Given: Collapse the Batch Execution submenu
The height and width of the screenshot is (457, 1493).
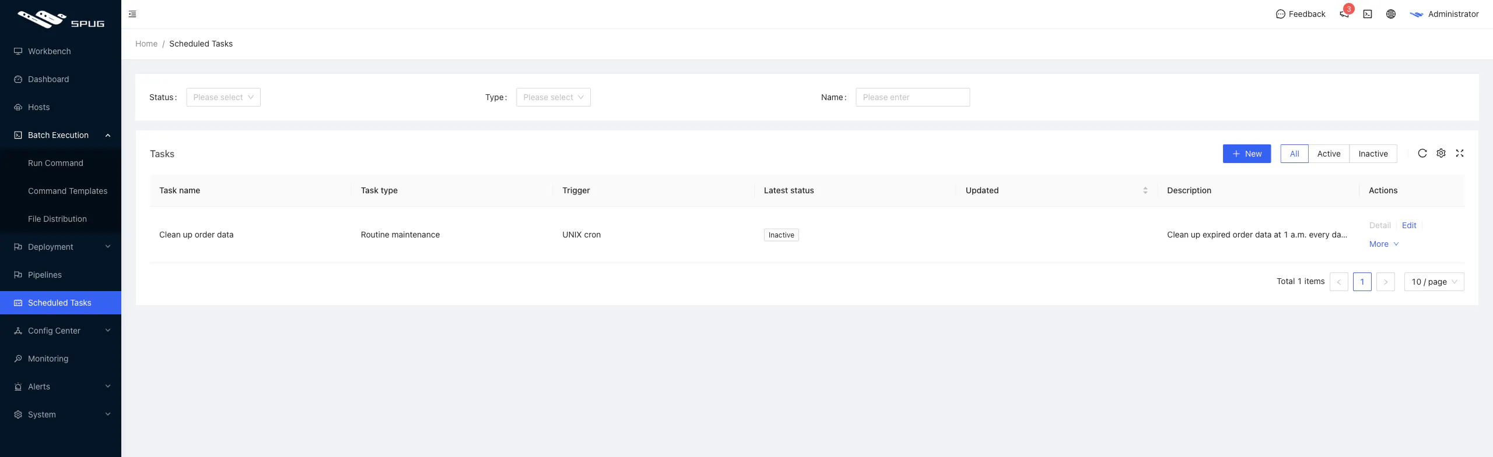Looking at the screenshot, I should coord(61,135).
